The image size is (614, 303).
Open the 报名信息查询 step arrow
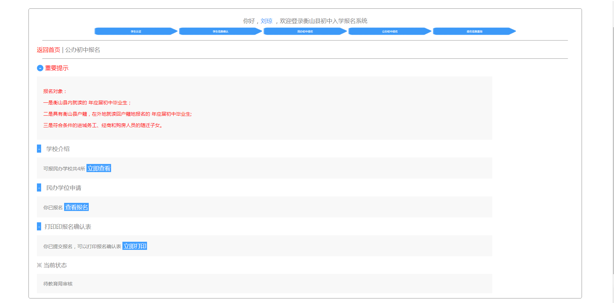474,31
